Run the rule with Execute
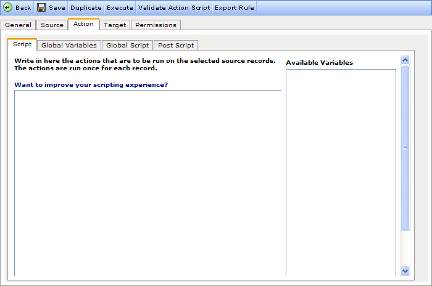The height and width of the screenshot is (286, 432). (x=119, y=8)
